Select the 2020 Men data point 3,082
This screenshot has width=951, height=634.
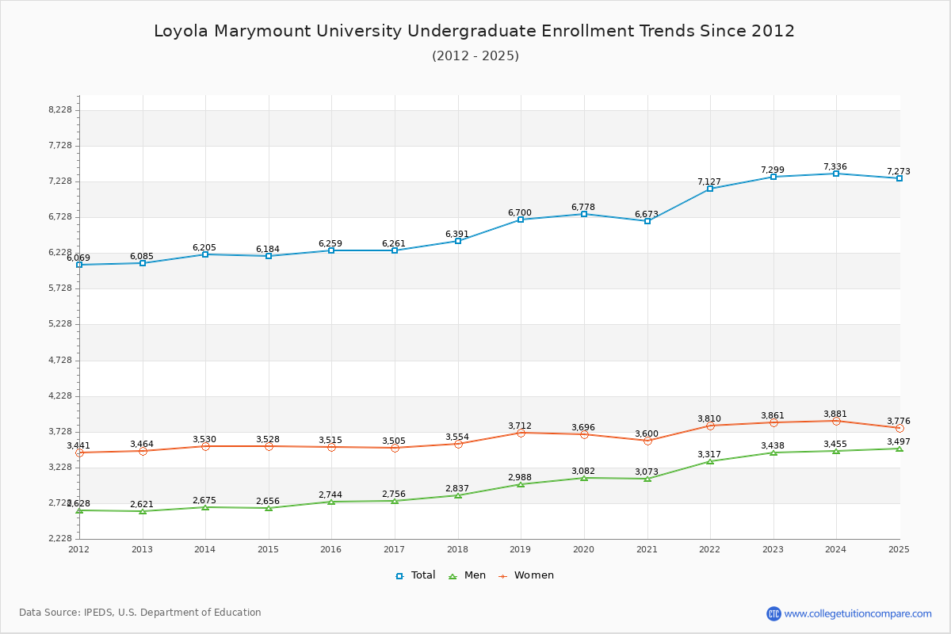[584, 478]
